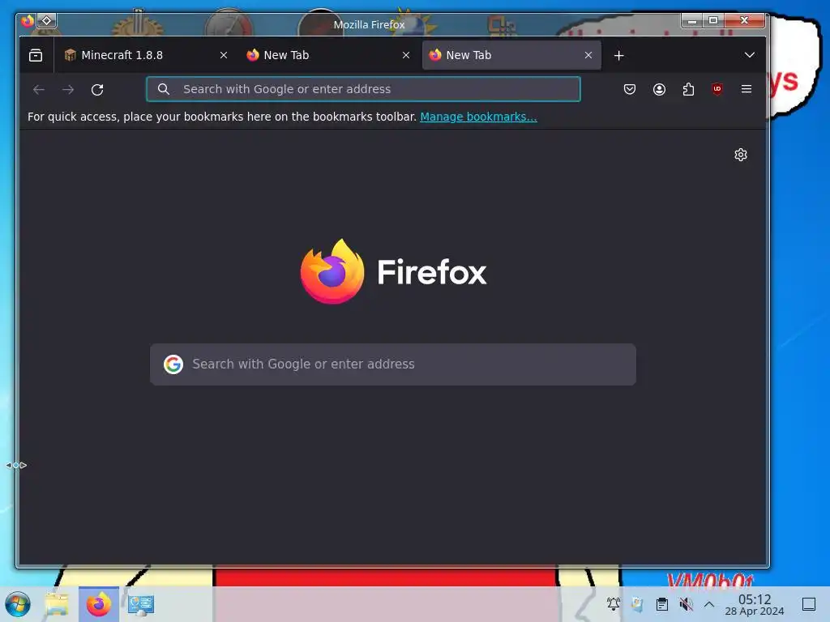Viewport: 830px width, 622px height.
Task: Toggle the pin on all desktops title bar button
Action: pyautogui.click(x=46, y=20)
